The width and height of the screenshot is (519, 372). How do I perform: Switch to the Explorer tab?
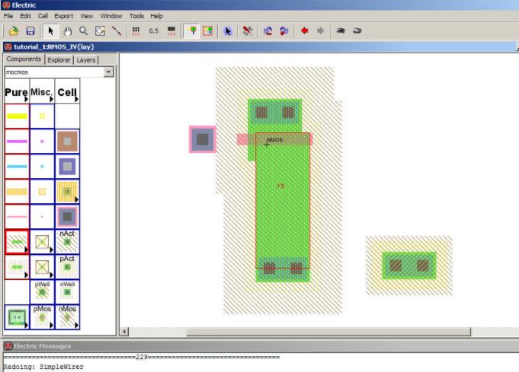59,59
